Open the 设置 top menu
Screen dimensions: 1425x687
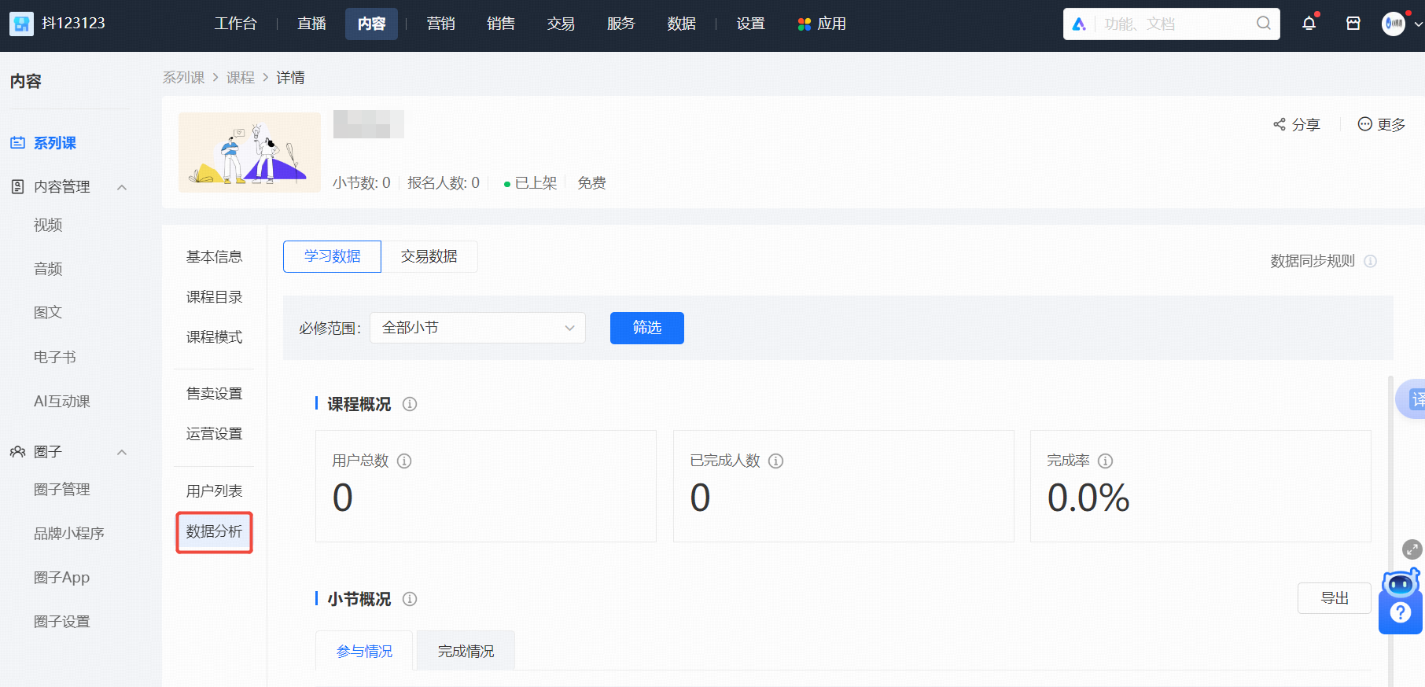tap(750, 24)
